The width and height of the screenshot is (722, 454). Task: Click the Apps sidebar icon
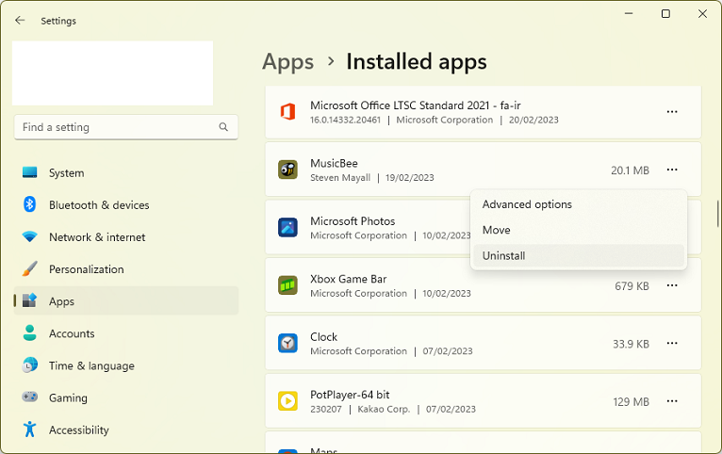click(30, 300)
